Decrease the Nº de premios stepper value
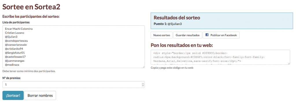The image size is (296, 104). (143, 85)
